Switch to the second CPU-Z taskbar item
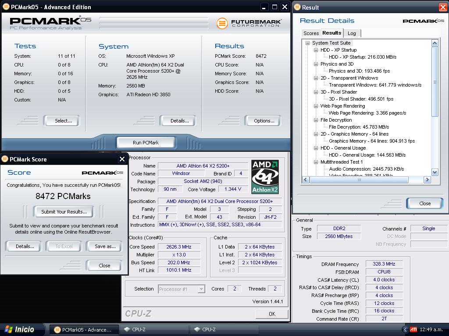Image resolution: width=449 pixels, height=336 pixels. [224, 330]
